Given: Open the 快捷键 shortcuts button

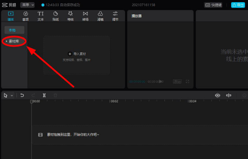Looking at the screenshot, I should 213,5.
